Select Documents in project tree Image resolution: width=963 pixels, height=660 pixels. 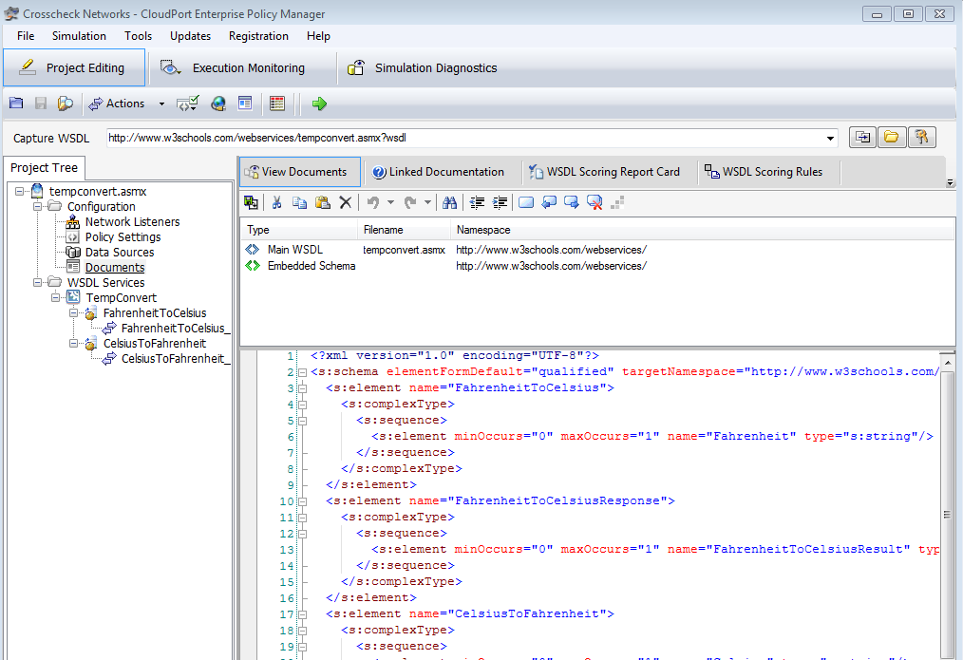[x=115, y=268]
